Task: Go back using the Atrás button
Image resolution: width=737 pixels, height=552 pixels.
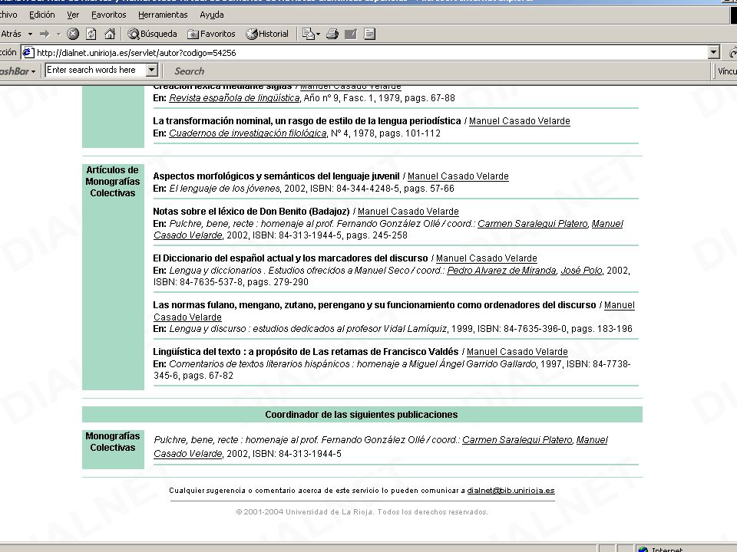Action: pyautogui.click(x=10, y=34)
